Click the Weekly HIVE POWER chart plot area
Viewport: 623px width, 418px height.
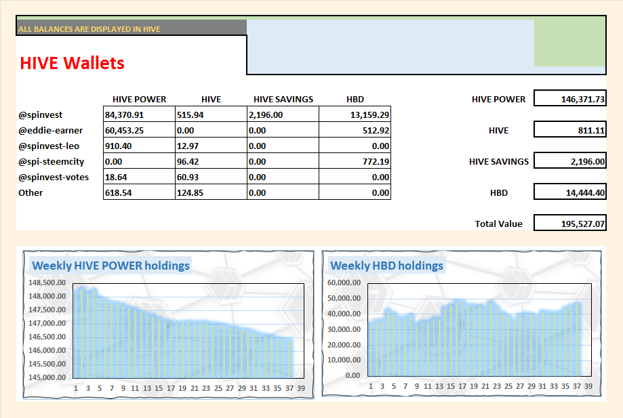188,331
